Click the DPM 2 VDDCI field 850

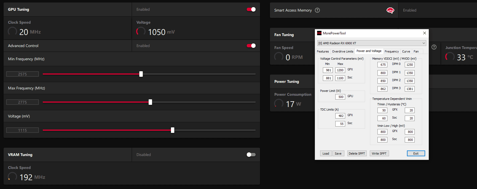382,81
